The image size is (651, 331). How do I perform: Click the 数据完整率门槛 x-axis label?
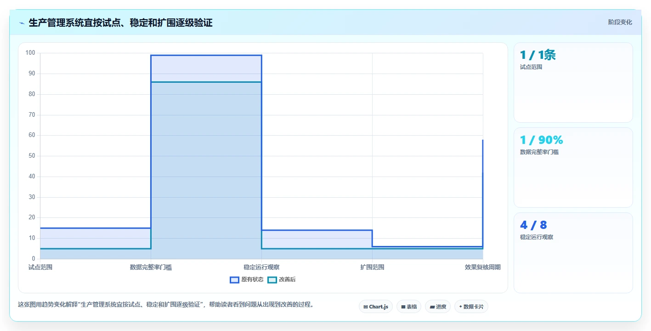click(151, 267)
